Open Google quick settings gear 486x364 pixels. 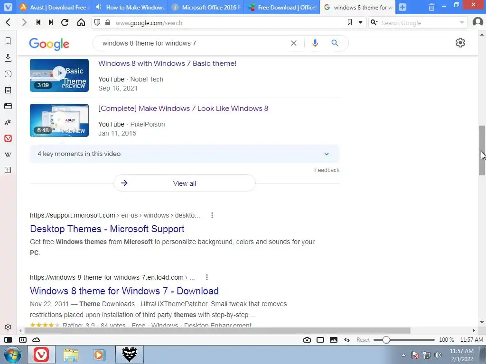(x=460, y=43)
